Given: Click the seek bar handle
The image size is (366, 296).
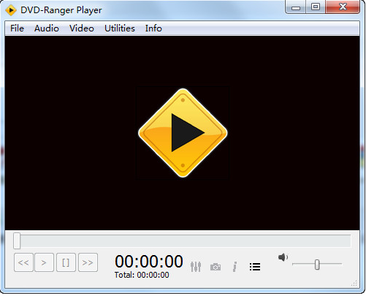Looking at the screenshot, I should (x=17, y=240).
